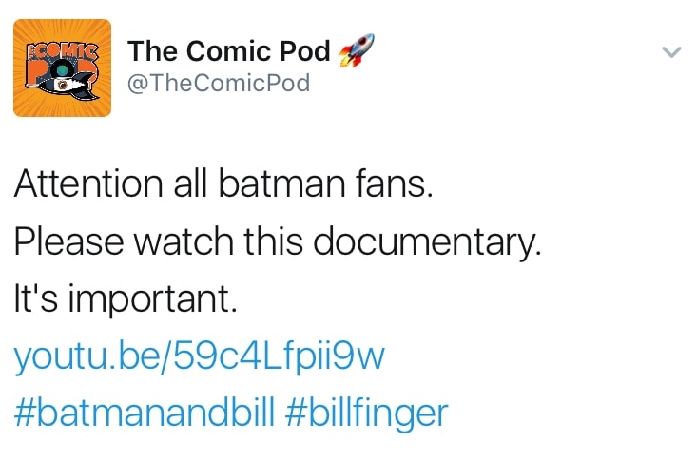Click the @TheComicPod handle
Image resolution: width=697 pixels, height=462 pixels.
[x=219, y=84]
